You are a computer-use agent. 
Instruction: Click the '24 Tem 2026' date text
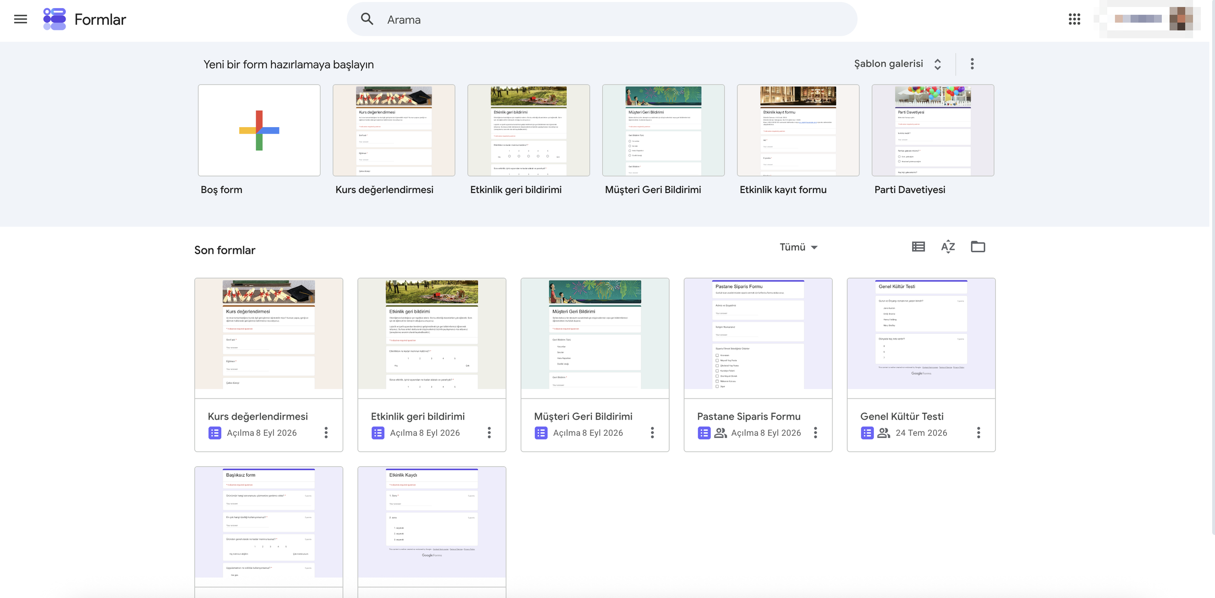(921, 433)
